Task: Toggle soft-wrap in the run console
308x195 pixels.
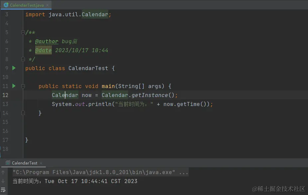Action: click(x=3, y=190)
